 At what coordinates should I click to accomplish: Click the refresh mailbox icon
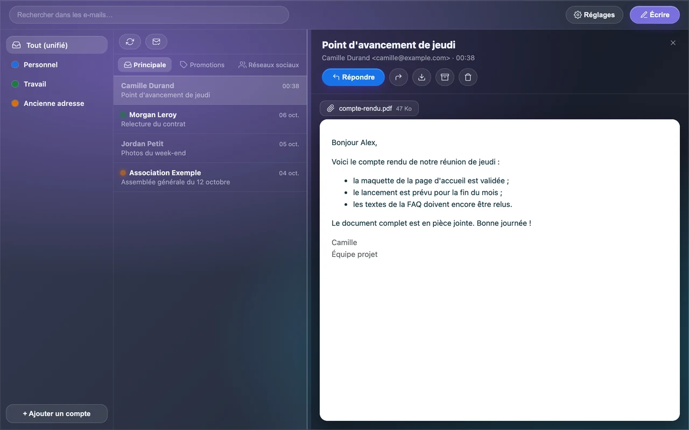[x=130, y=41]
